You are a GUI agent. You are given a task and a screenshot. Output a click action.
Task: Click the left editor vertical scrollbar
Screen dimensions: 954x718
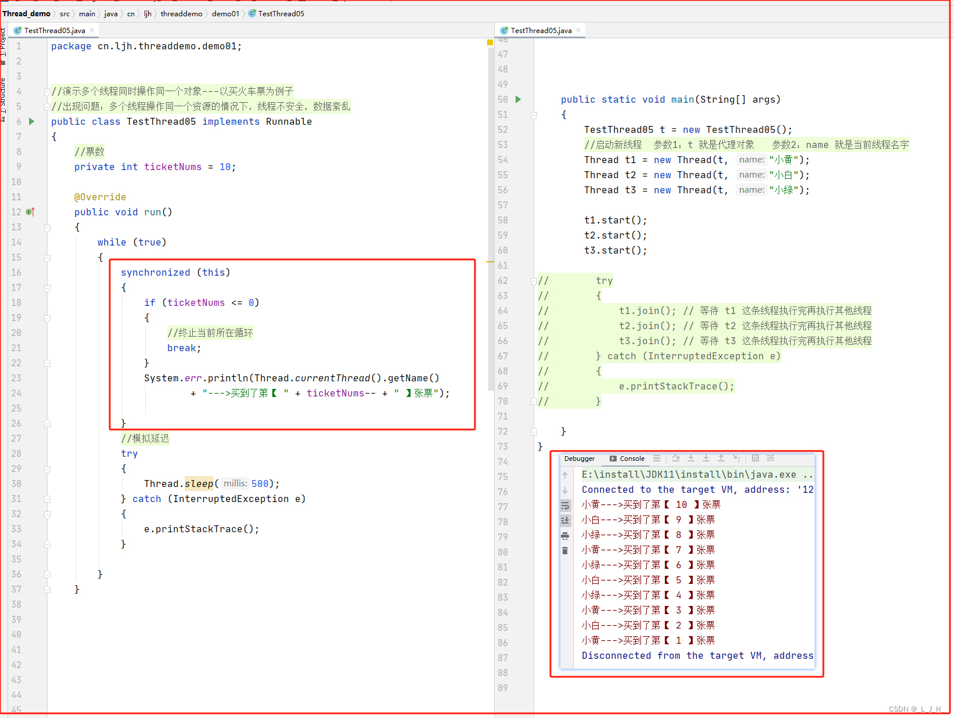pos(491,218)
